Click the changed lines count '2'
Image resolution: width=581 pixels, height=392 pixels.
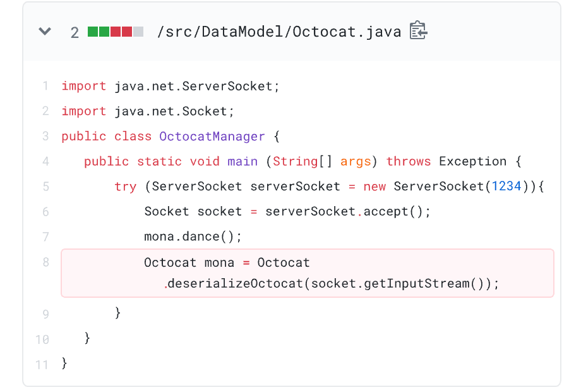75,30
